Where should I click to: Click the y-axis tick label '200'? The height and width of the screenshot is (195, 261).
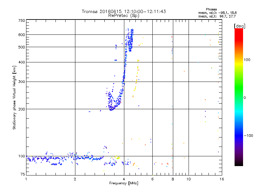tap(22, 109)
